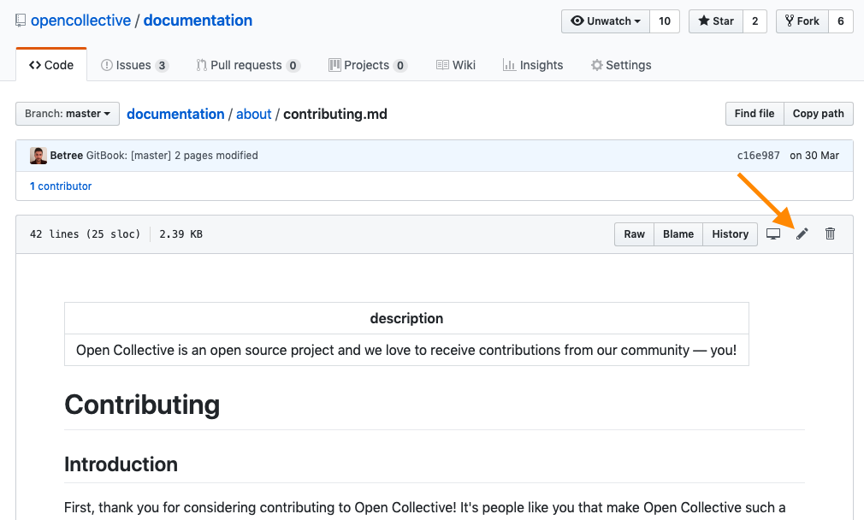
Task: Open the Blame view
Action: (678, 234)
